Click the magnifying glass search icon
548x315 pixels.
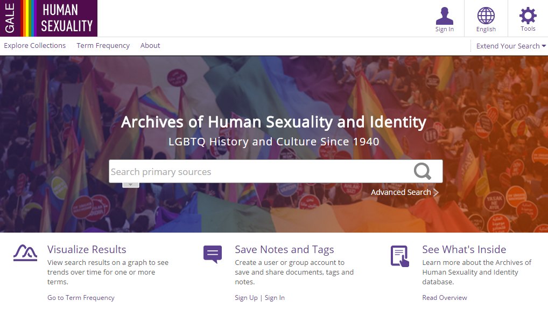coord(423,171)
